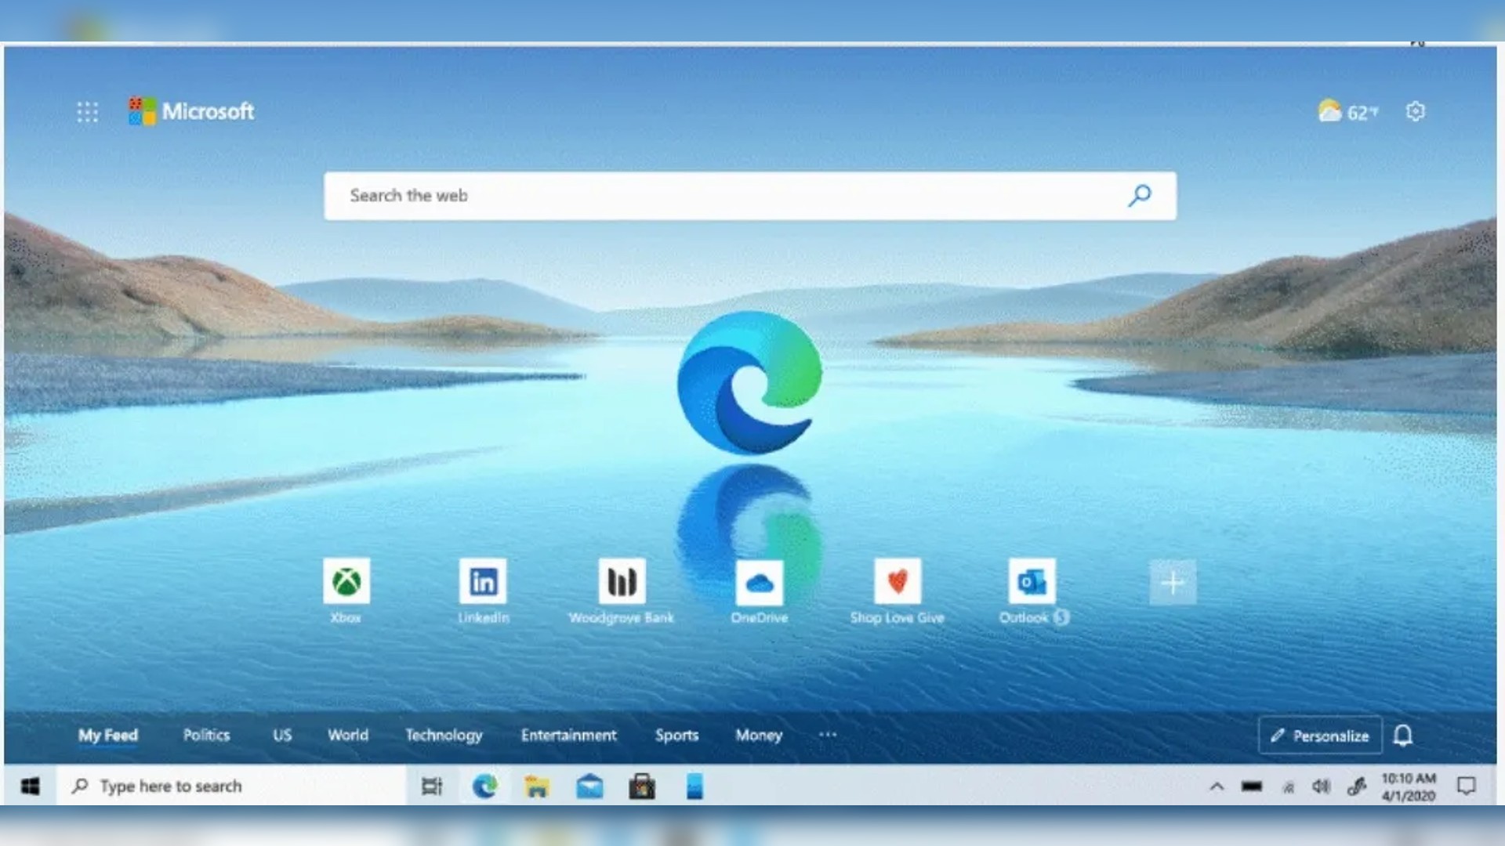Screen dimensions: 1505x846
Task: Open new tab page settings gear
Action: (x=1416, y=111)
